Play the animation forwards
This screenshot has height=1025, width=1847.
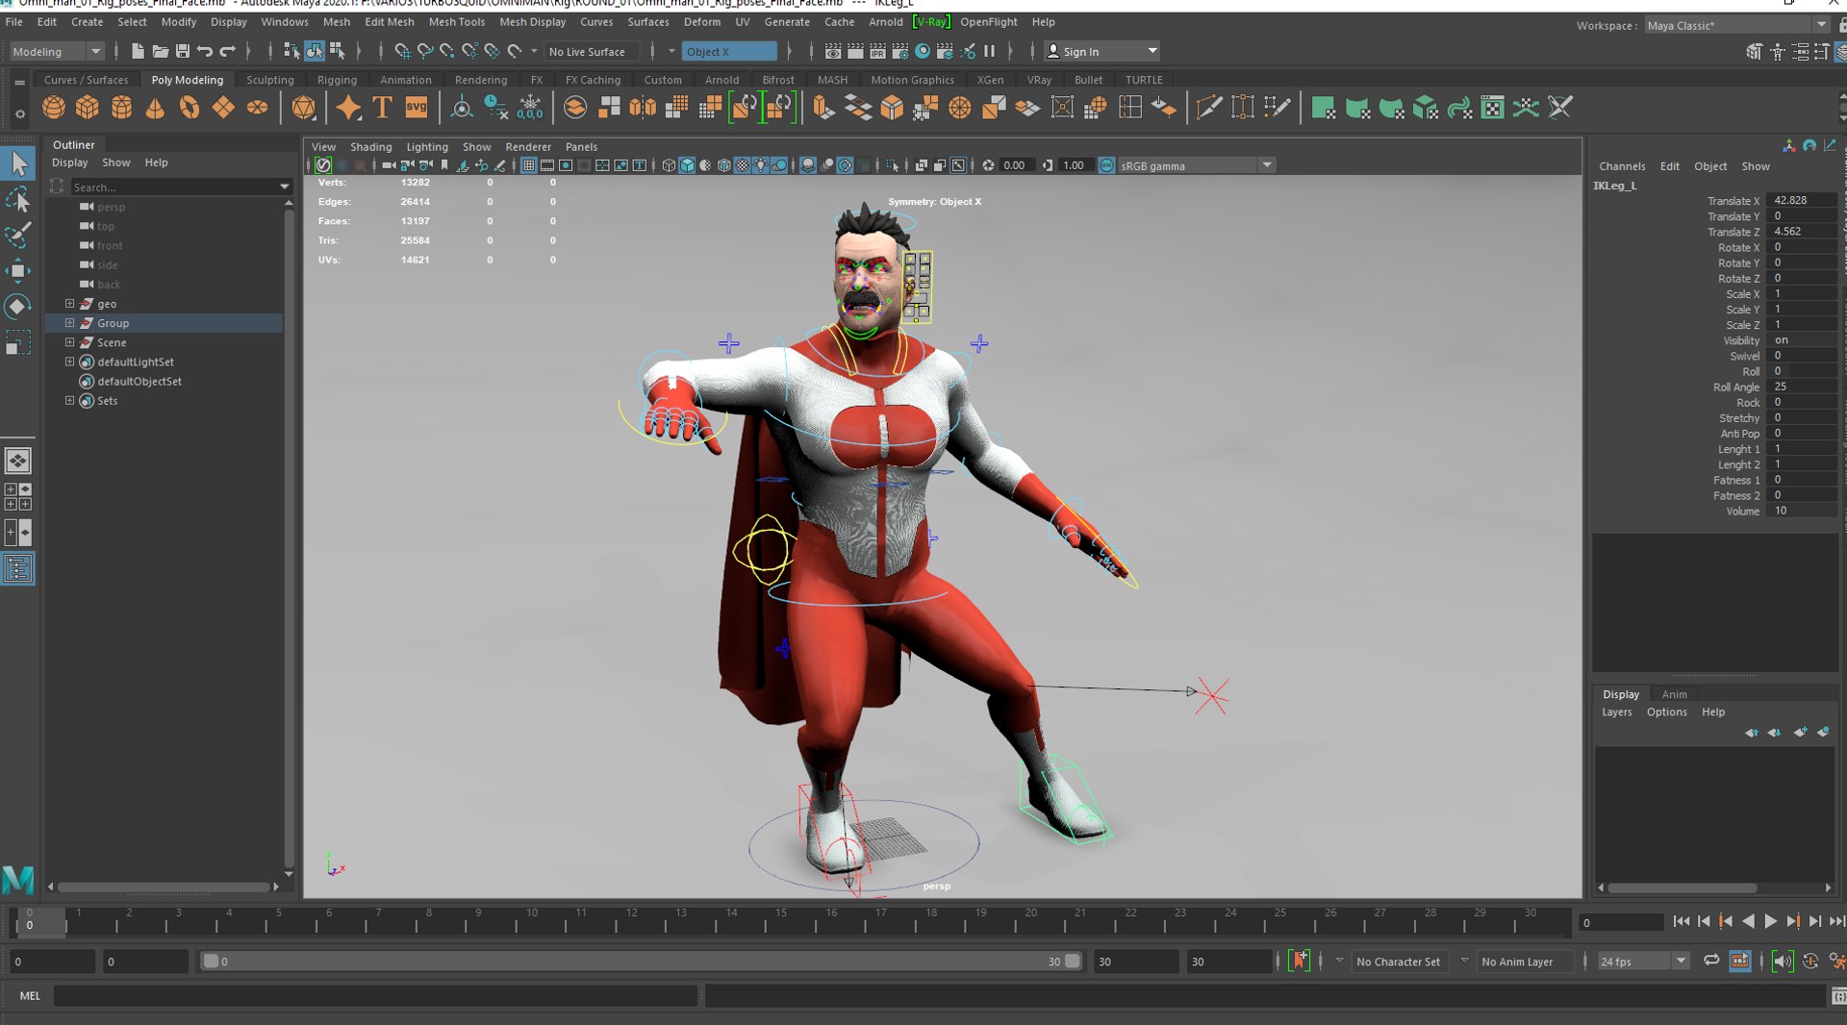[x=1770, y=921]
